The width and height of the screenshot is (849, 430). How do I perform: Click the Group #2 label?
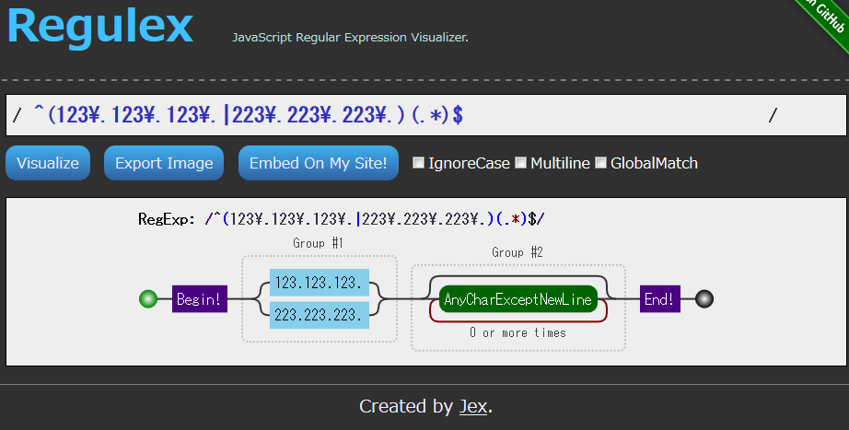pyautogui.click(x=518, y=252)
